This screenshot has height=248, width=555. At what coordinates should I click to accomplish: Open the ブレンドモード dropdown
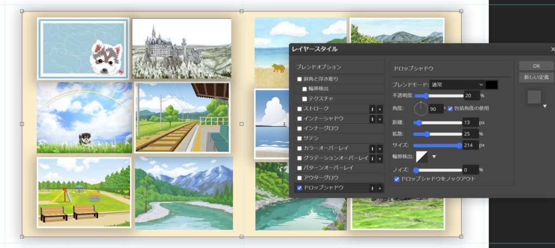456,85
